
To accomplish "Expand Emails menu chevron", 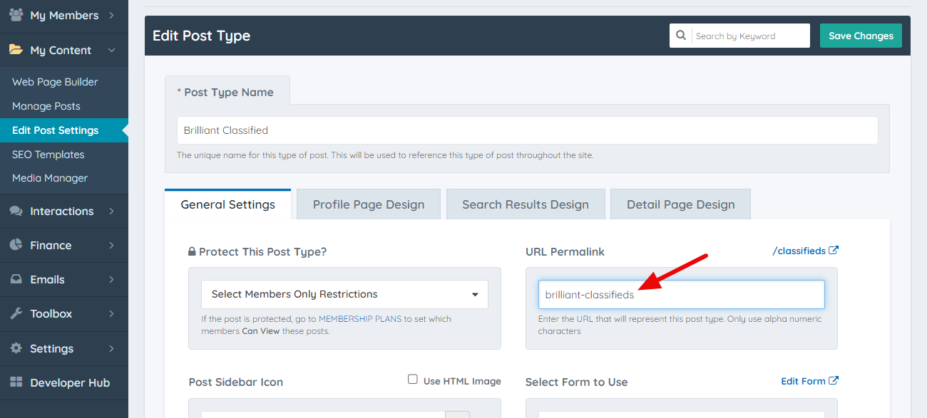I will click(x=112, y=279).
